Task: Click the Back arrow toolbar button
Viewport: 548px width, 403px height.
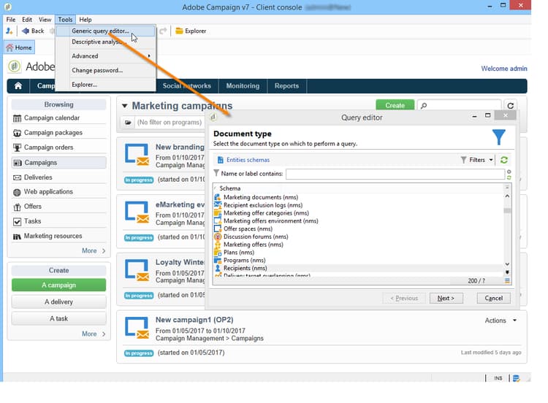Action: 33,31
